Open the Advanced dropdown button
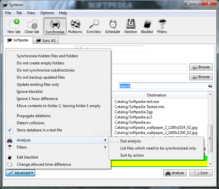Image resolution: width=219 pixels, height=189 pixels. coord(20,173)
